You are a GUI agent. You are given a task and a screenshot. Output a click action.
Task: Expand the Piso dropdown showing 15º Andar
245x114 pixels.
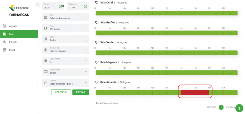click(x=66, y=28)
